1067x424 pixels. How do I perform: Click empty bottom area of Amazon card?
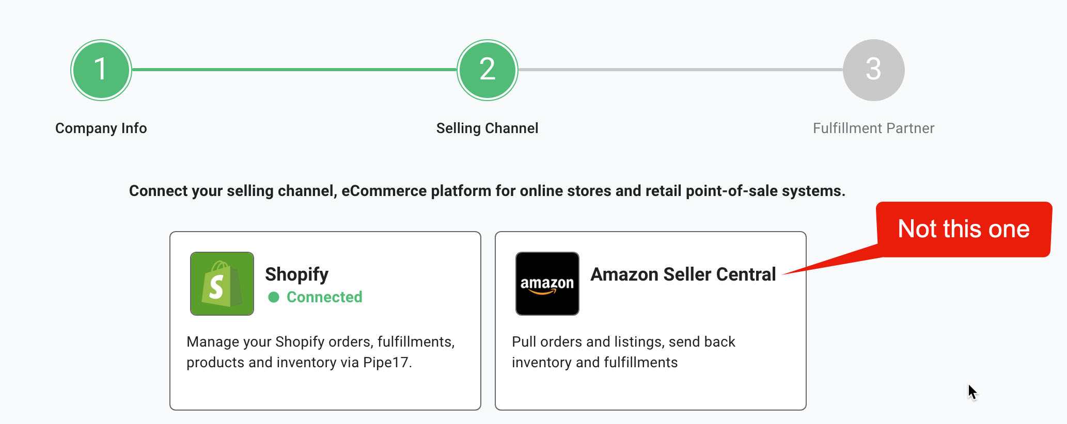pyautogui.click(x=651, y=391)
